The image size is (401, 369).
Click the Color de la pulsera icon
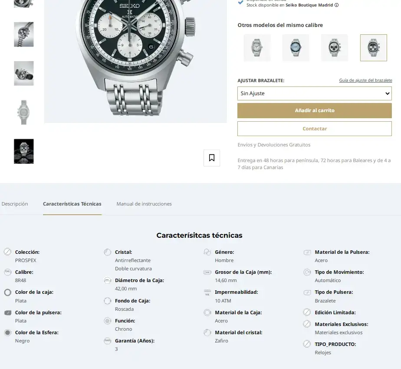(8, 312)
